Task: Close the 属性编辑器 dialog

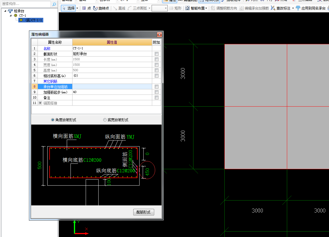Action: pyautogui.click(x=159, y=34)
